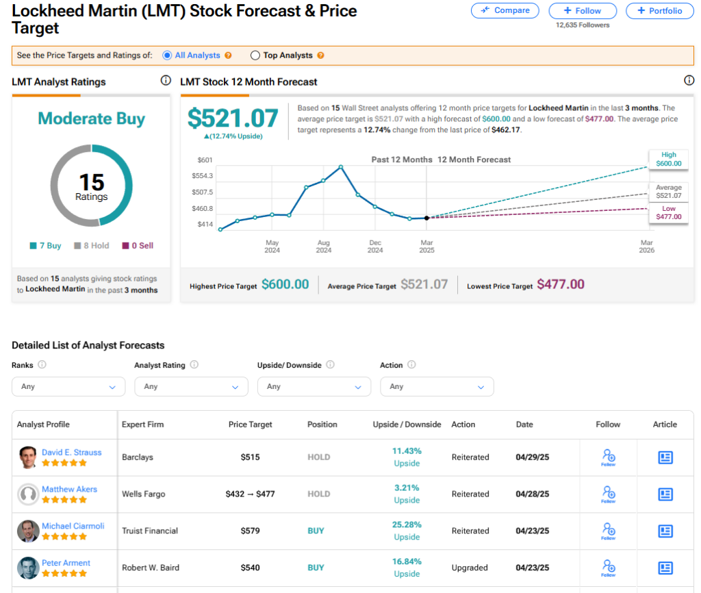
Task: Click the Upside / Downside column header
Action: (x=407, y=425)
